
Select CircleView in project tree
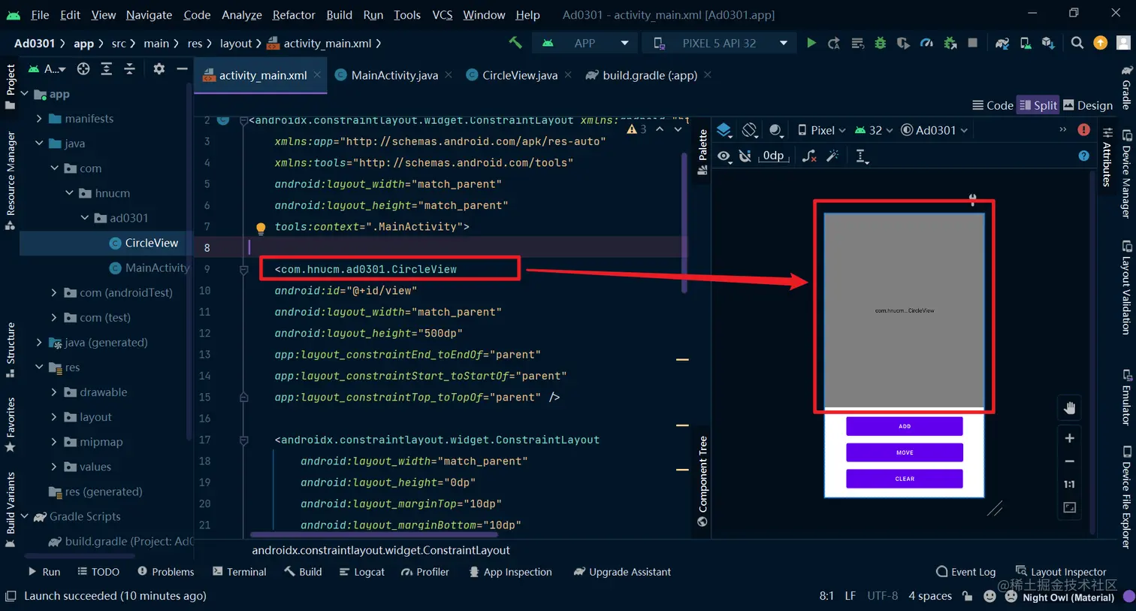[x=144, y=243]
